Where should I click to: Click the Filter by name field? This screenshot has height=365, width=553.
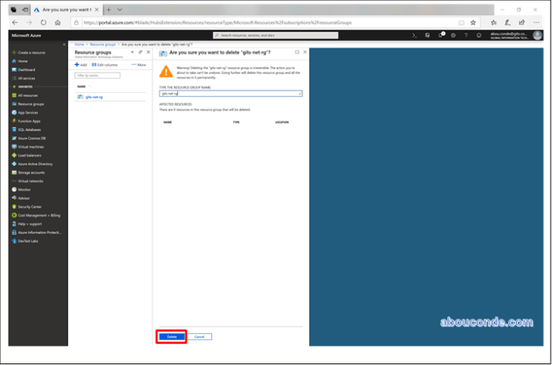97,76
